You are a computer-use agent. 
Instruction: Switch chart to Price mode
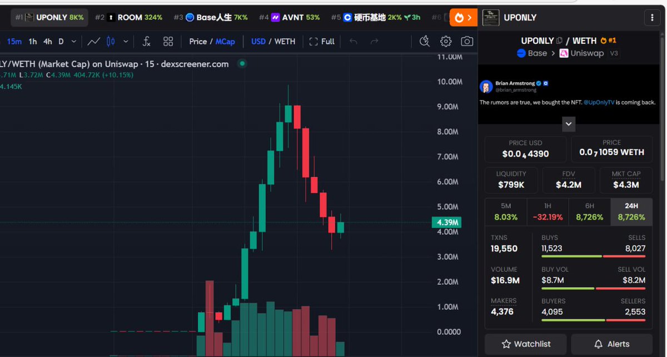pyautogui.click(x=198, y=41)
